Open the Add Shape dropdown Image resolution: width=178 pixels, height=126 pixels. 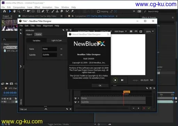tap(120, 31)
